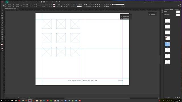Open the object style dropdown [Ninguno]

point(118,5)
